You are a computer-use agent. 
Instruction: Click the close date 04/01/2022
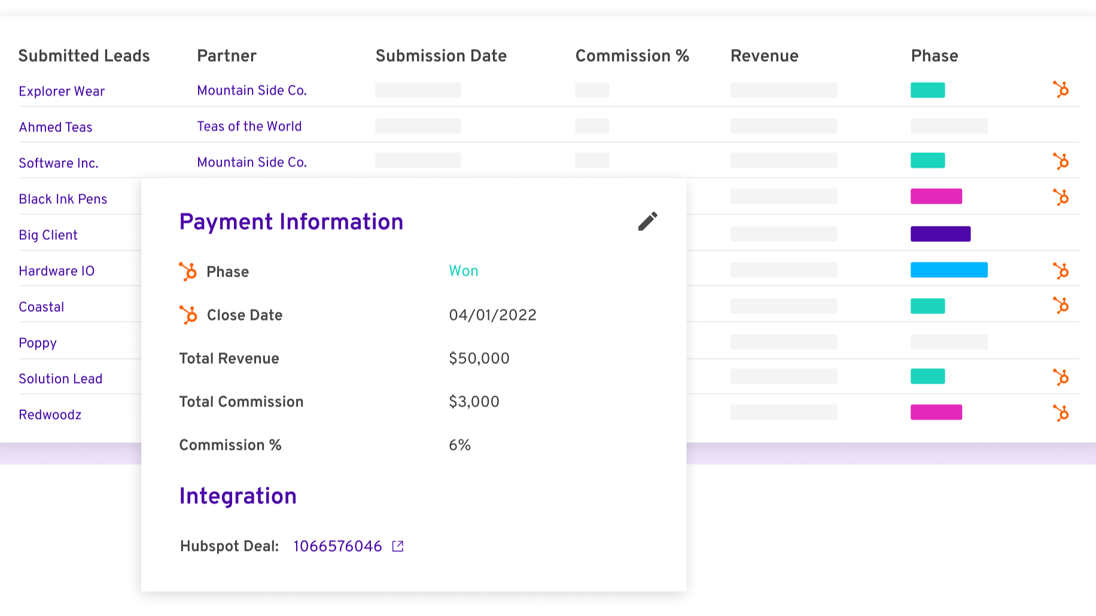pos(493,315)
